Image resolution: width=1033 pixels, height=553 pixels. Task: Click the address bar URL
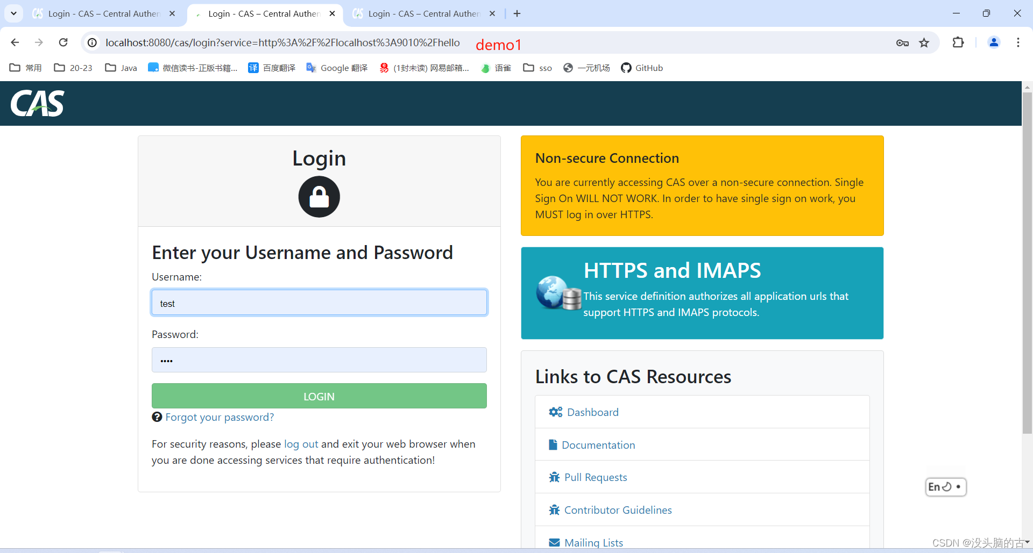click(x=282, y=42)
